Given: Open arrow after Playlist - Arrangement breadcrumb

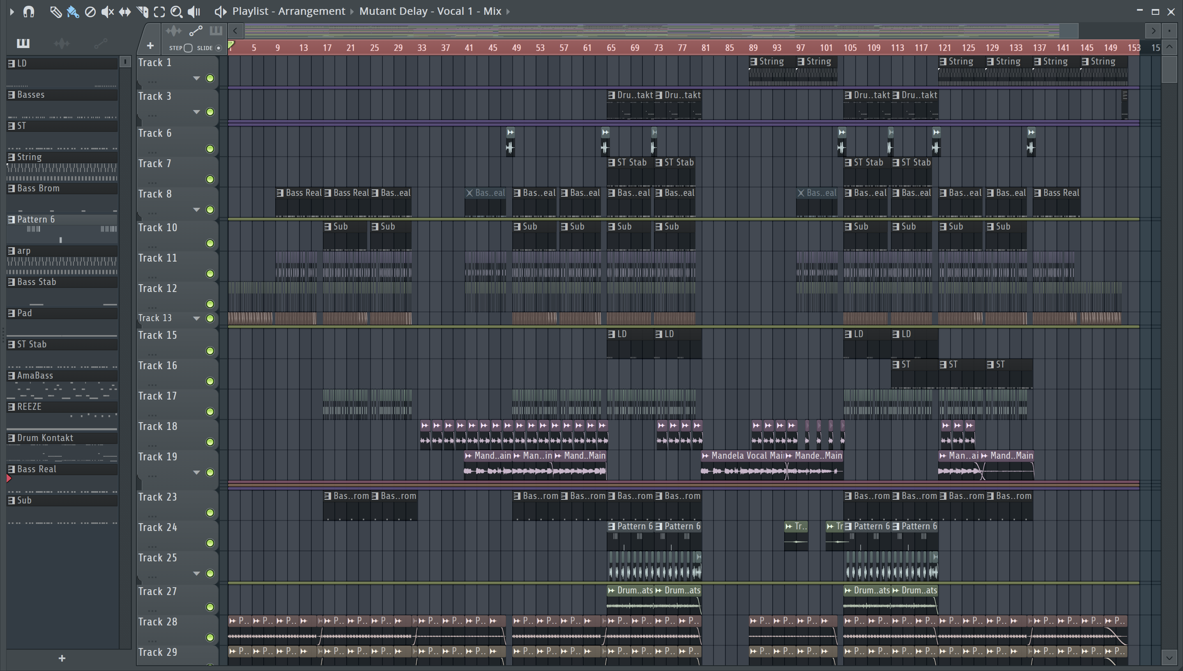Looking at the screenshot, I should click(x=352, y=11).
